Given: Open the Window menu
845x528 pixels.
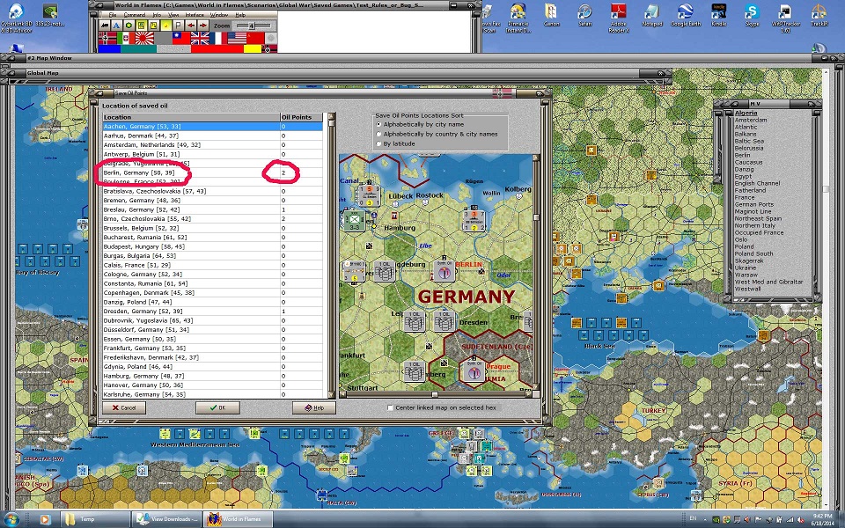Looking at the screenshot, I should click(219, 15).
